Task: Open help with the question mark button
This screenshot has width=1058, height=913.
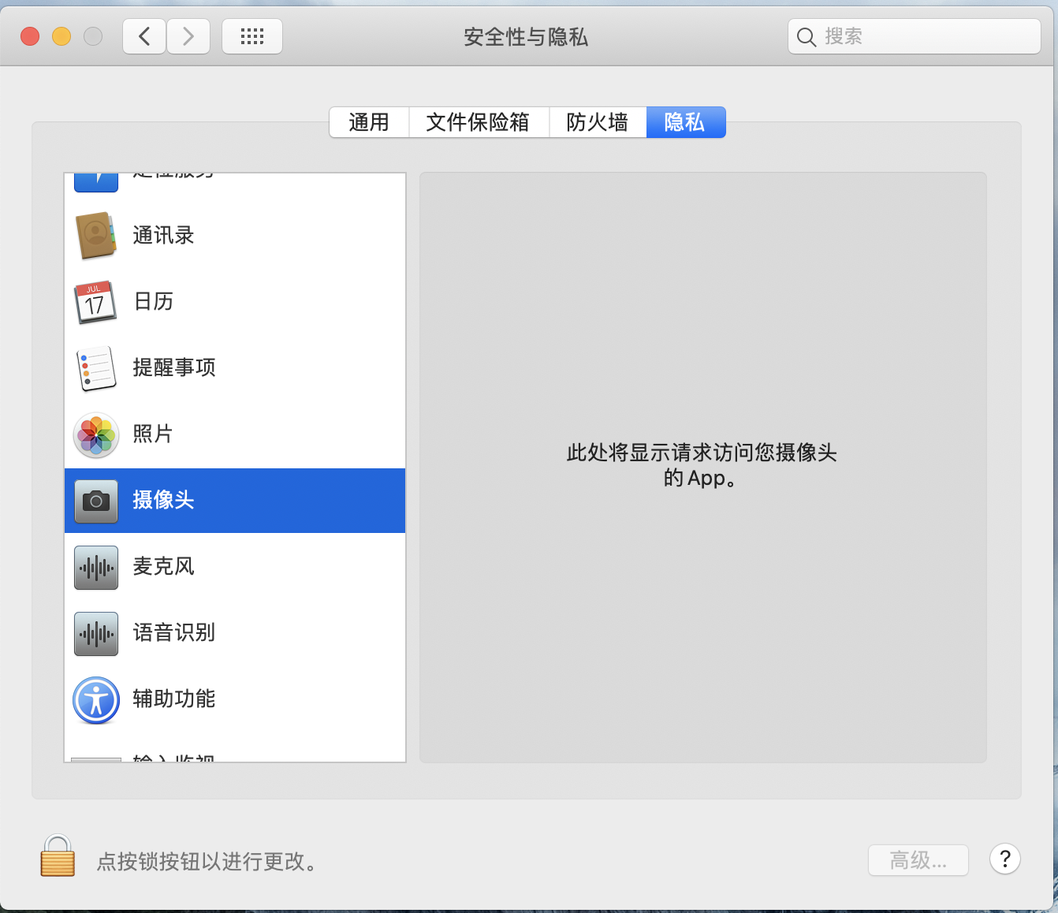Action: coord(1004,859)
